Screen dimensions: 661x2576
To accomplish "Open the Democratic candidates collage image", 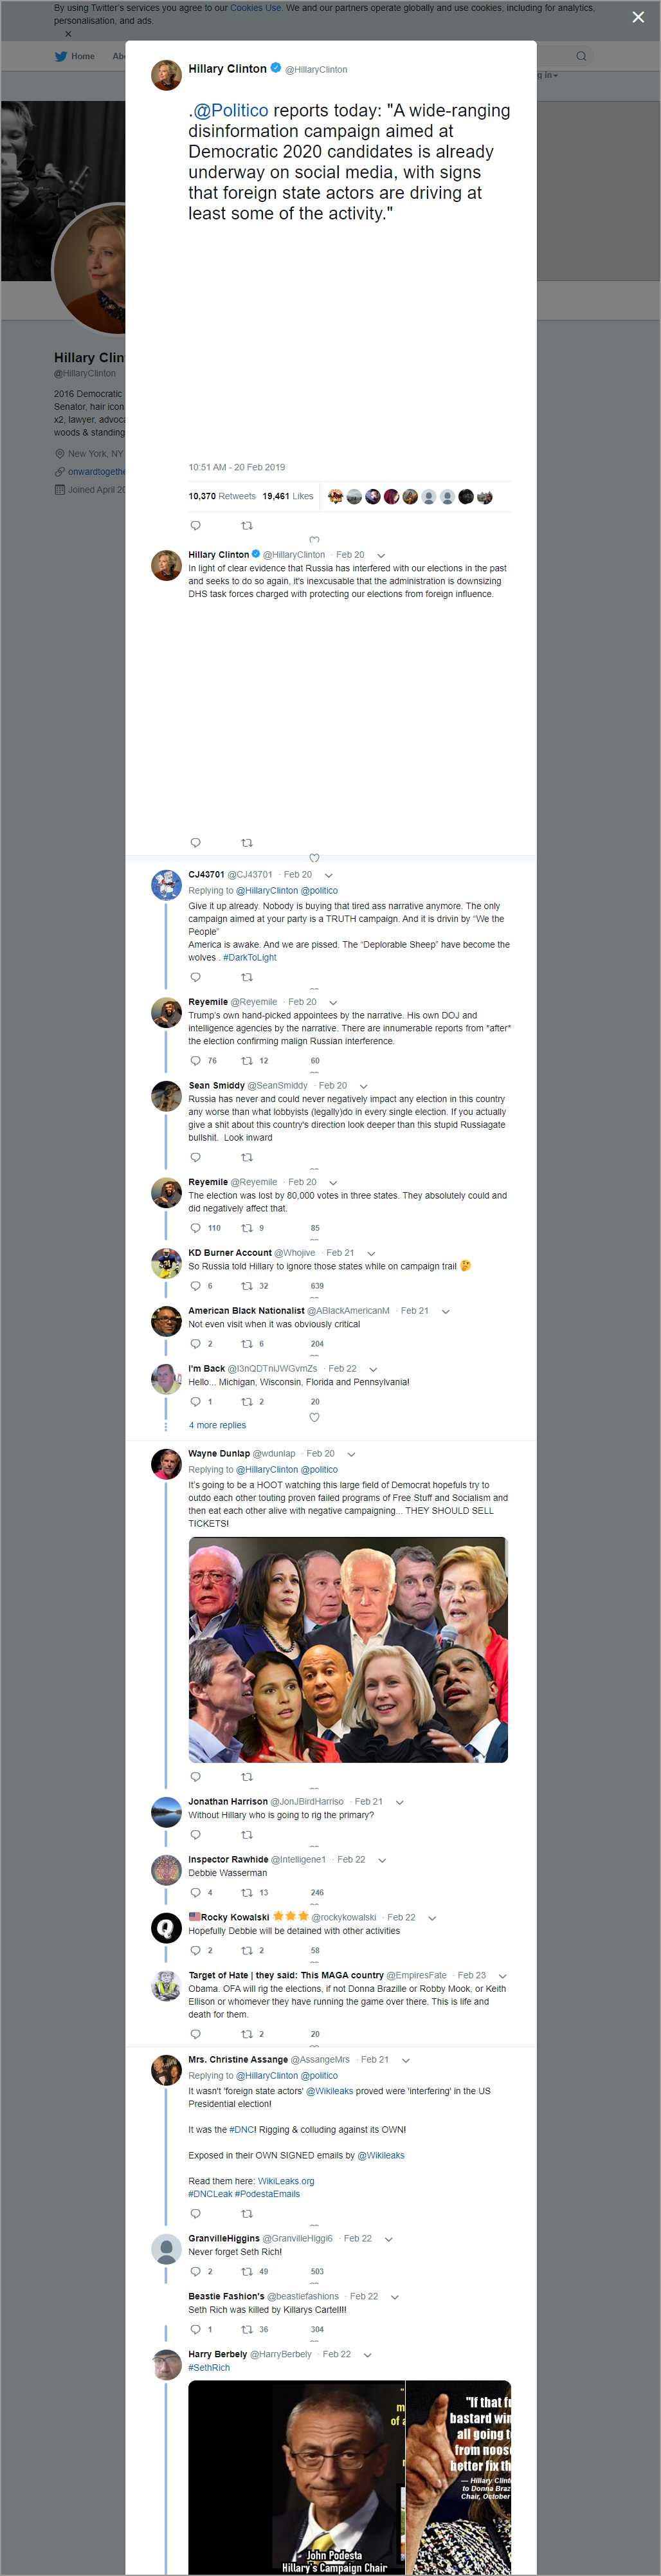I will (x=347, y=1649).
